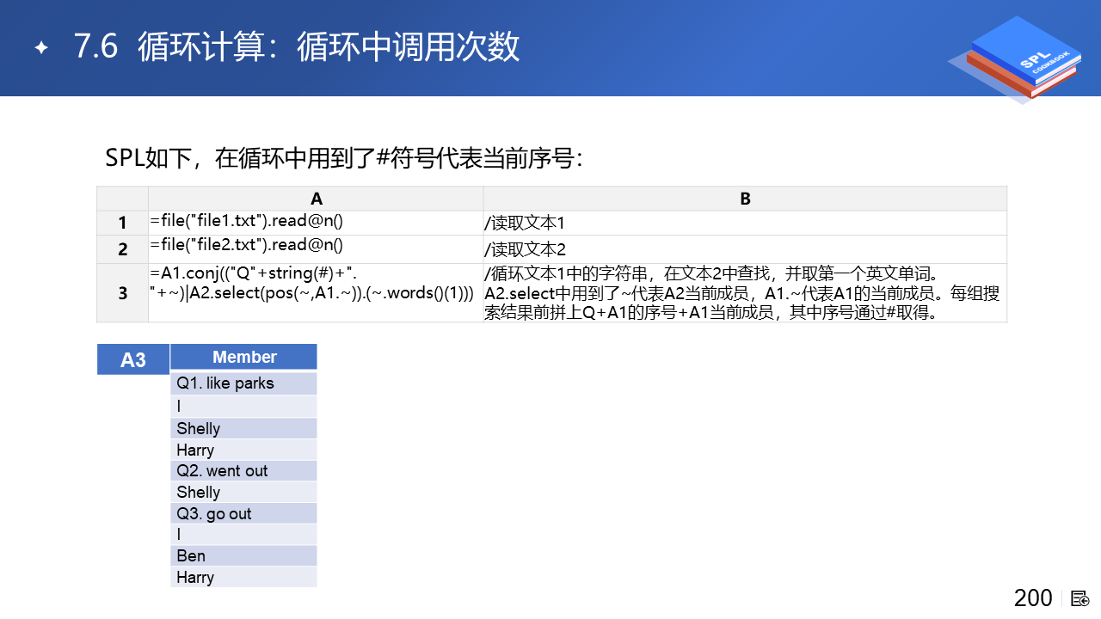Click the cell containing file("file2.txt").read@n()
Viewport: 1101px width, 619px height.
tap(316, 249)
